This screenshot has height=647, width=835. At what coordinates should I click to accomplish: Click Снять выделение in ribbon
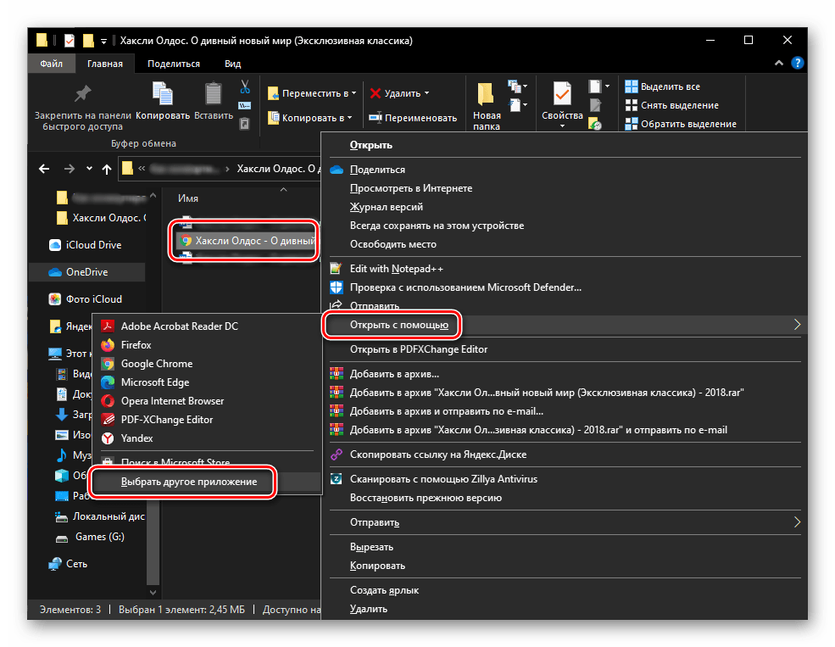[672, 105]
